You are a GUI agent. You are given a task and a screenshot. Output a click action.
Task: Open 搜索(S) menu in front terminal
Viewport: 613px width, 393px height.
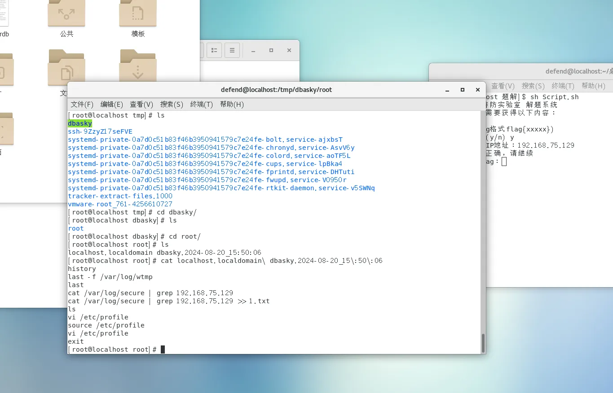click(172, 104)
